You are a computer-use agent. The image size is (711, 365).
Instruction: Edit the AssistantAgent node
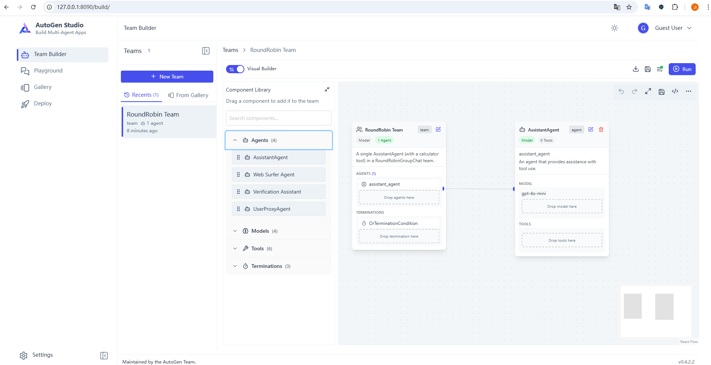tap(591, 130)
